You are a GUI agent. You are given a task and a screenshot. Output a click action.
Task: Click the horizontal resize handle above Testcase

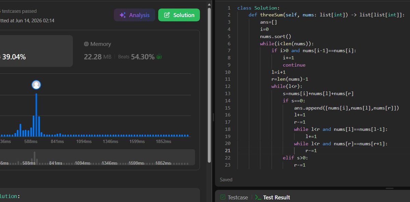point(389,188)
